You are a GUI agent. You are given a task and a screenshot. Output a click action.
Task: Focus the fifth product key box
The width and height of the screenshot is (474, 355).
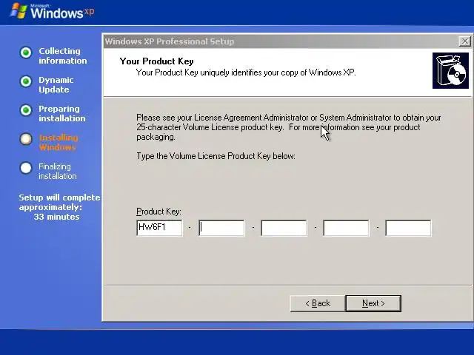[408, 228]
